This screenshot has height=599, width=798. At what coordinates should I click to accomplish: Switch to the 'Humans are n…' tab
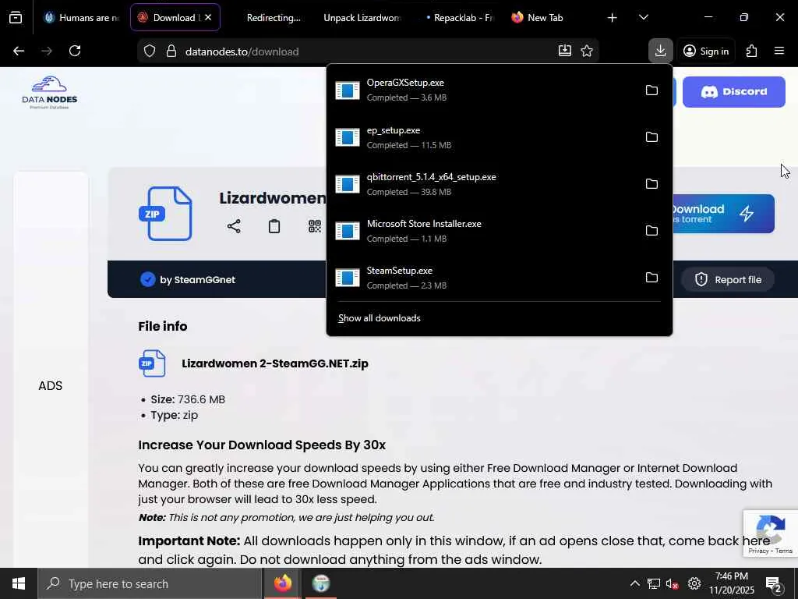click(81, 17)
